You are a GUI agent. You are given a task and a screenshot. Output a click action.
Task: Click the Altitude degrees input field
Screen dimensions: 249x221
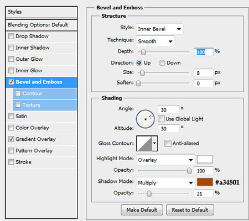(169, 128)
